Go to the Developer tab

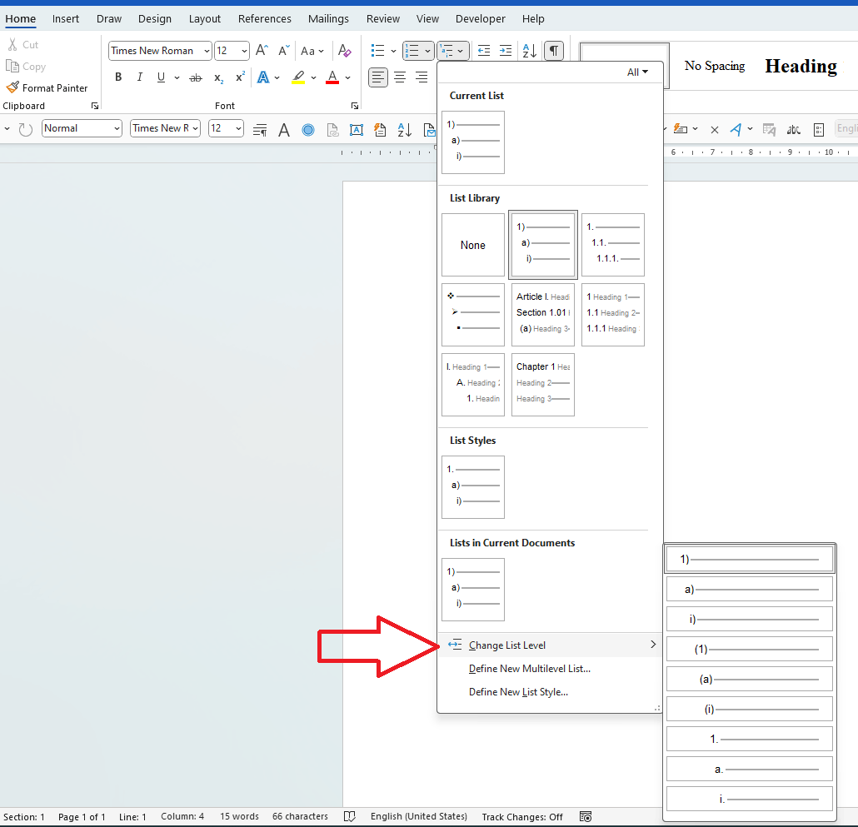[x=480, y=18]
